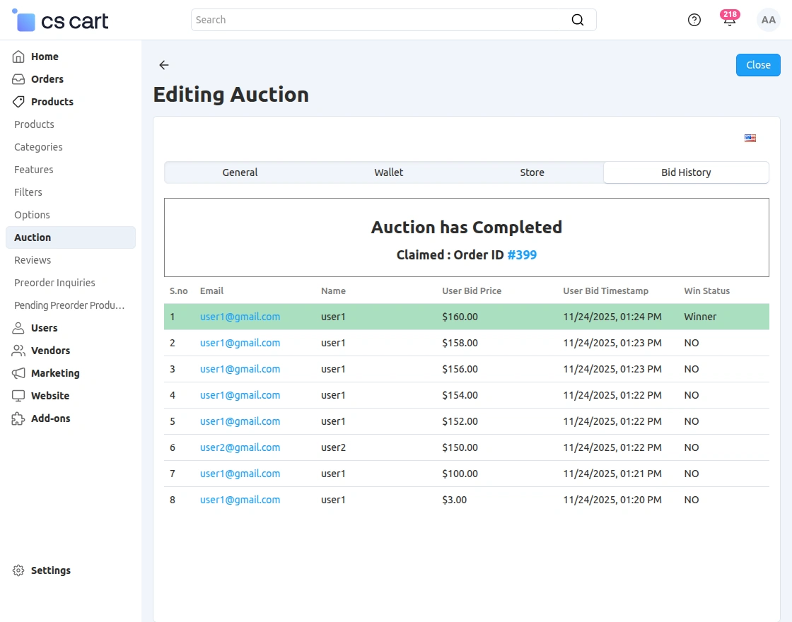The width and height of the screenshot is (792, 622).
Task: Click the Website monitor icon
Action: [x=18, y=396]
